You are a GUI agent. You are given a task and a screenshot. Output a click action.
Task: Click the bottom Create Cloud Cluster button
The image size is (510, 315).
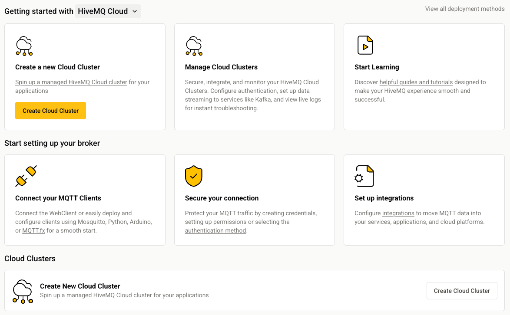[x=462, y=291]
